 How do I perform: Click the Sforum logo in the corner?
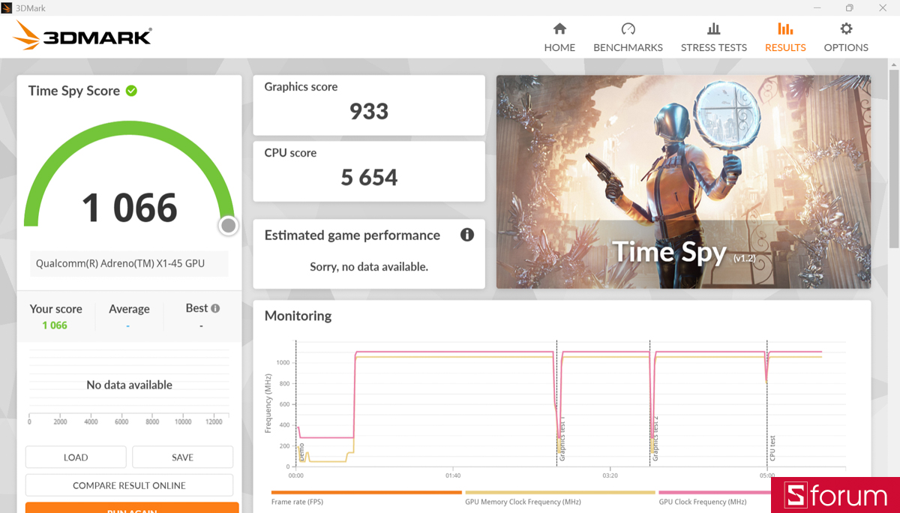[835, 495]
